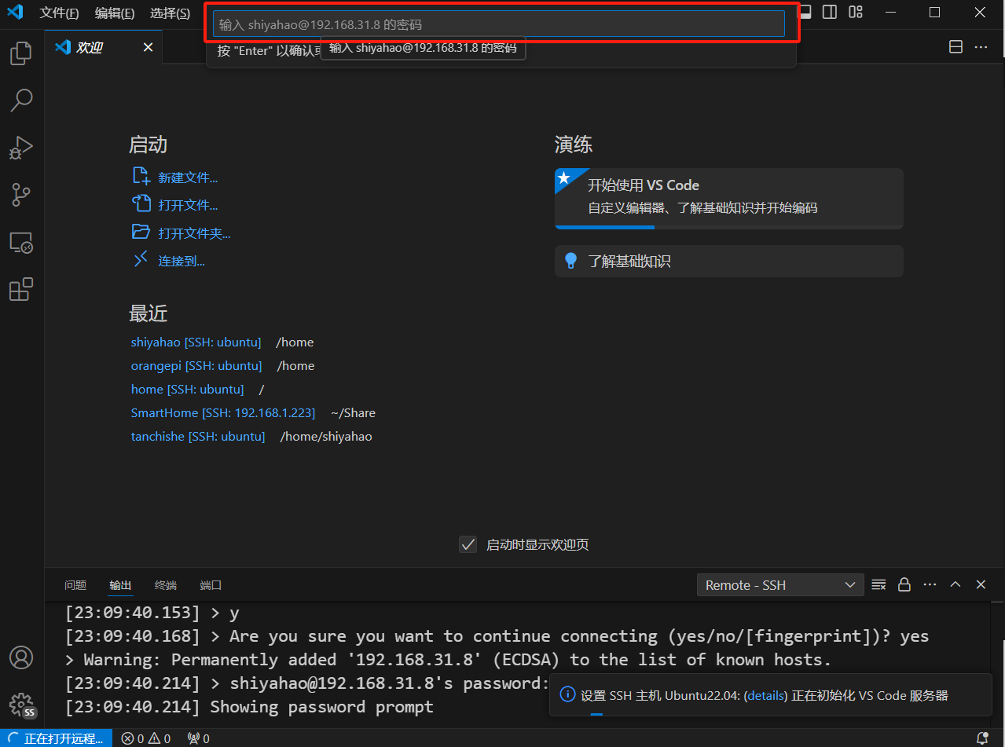Click the 连接到... link
This screenshot has height=747, width=1005.
pyautogui.click(x=182, y=261)
